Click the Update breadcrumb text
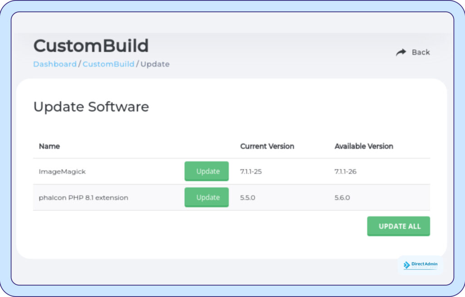The height and width of the screenshot is (297, 465). click(x=155, y=64)
